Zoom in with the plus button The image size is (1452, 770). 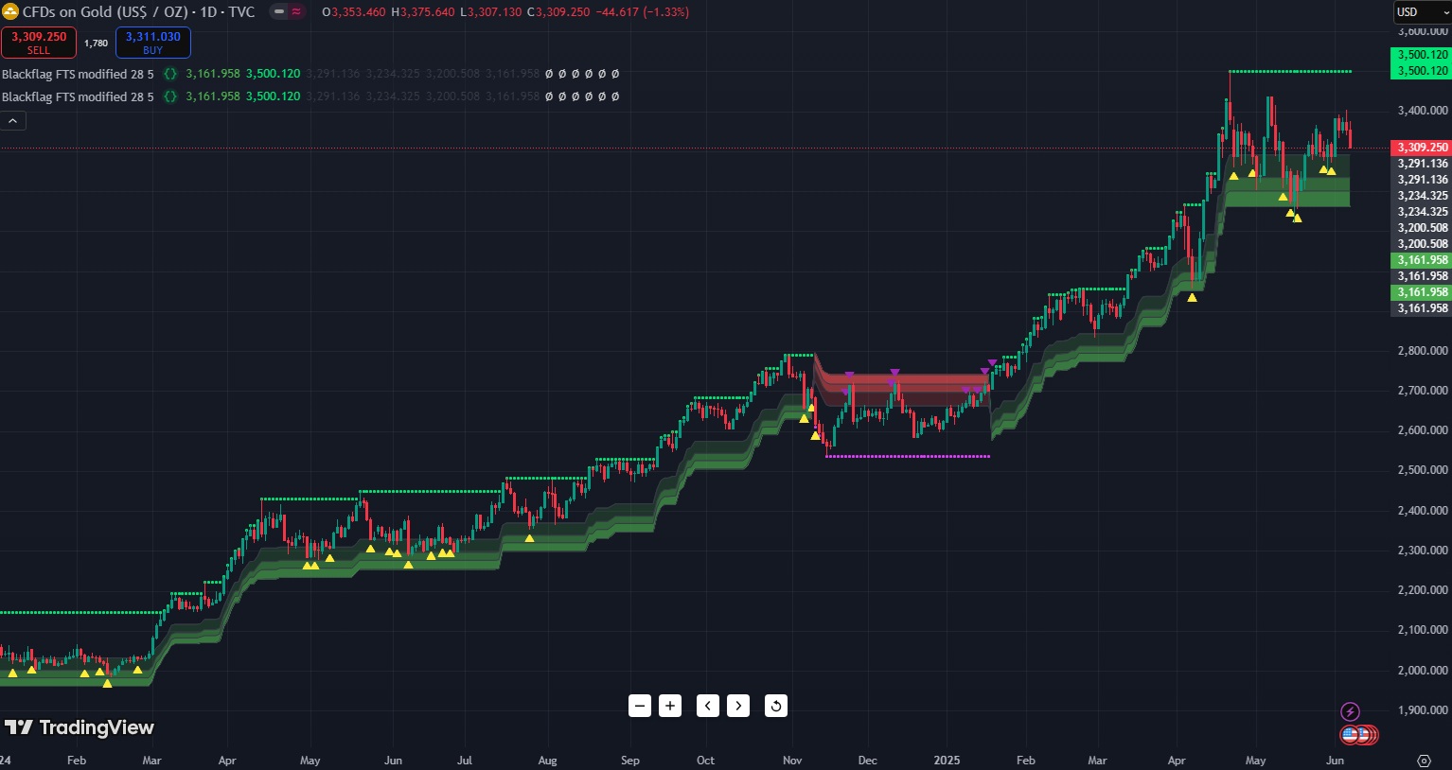click(670, 706)
